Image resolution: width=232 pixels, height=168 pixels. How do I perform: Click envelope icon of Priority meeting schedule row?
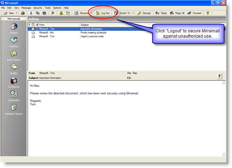coord(33,33)
